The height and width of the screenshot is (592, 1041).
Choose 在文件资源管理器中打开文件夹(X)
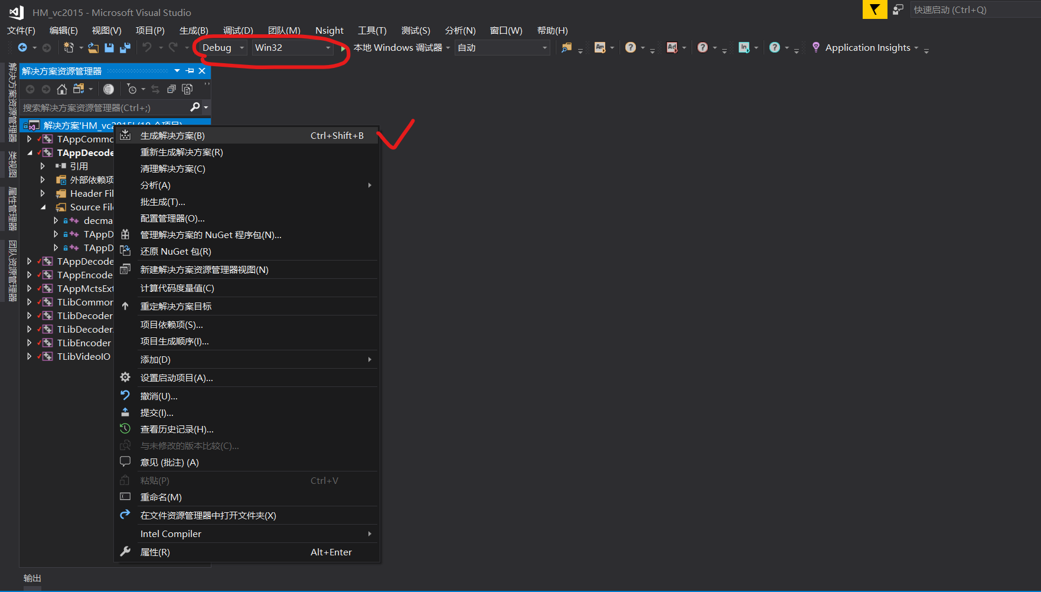click(246, 516)
